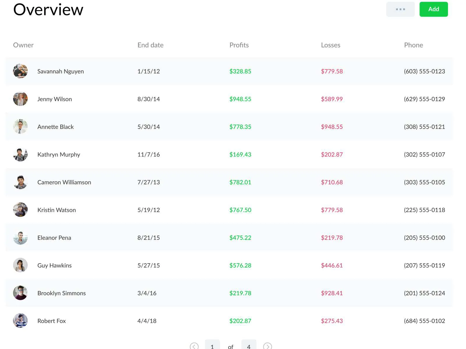Click Brooklyn Simmons phone number

[x=424, y=293]
